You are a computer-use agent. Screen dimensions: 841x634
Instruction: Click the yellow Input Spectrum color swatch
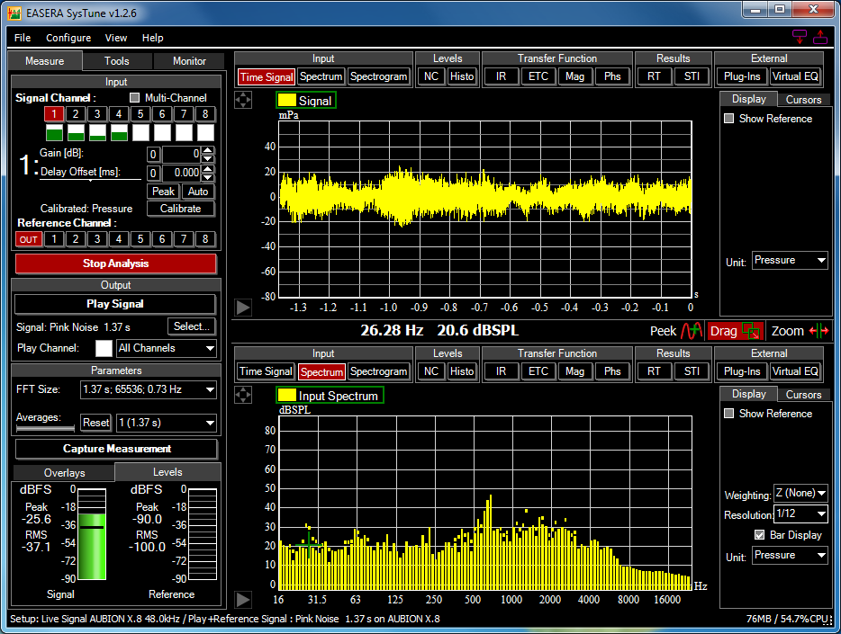pos(286,396)
